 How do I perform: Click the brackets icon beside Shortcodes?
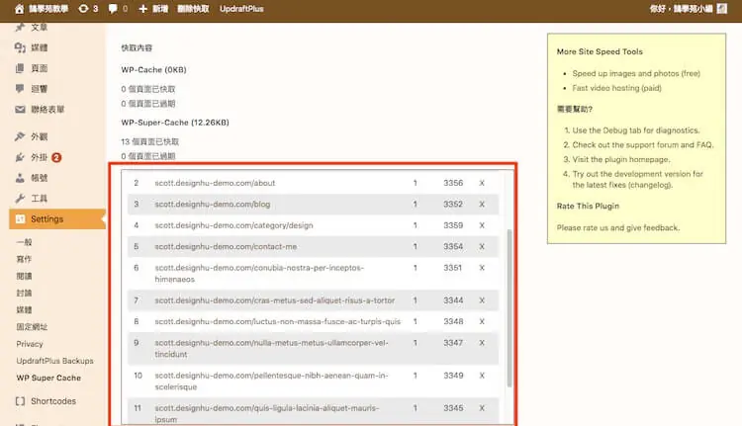20,401
